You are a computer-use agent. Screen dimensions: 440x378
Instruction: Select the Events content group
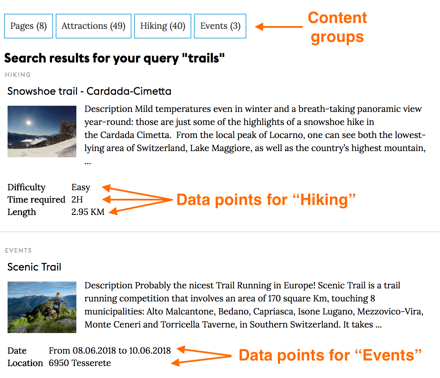[220, 26]
